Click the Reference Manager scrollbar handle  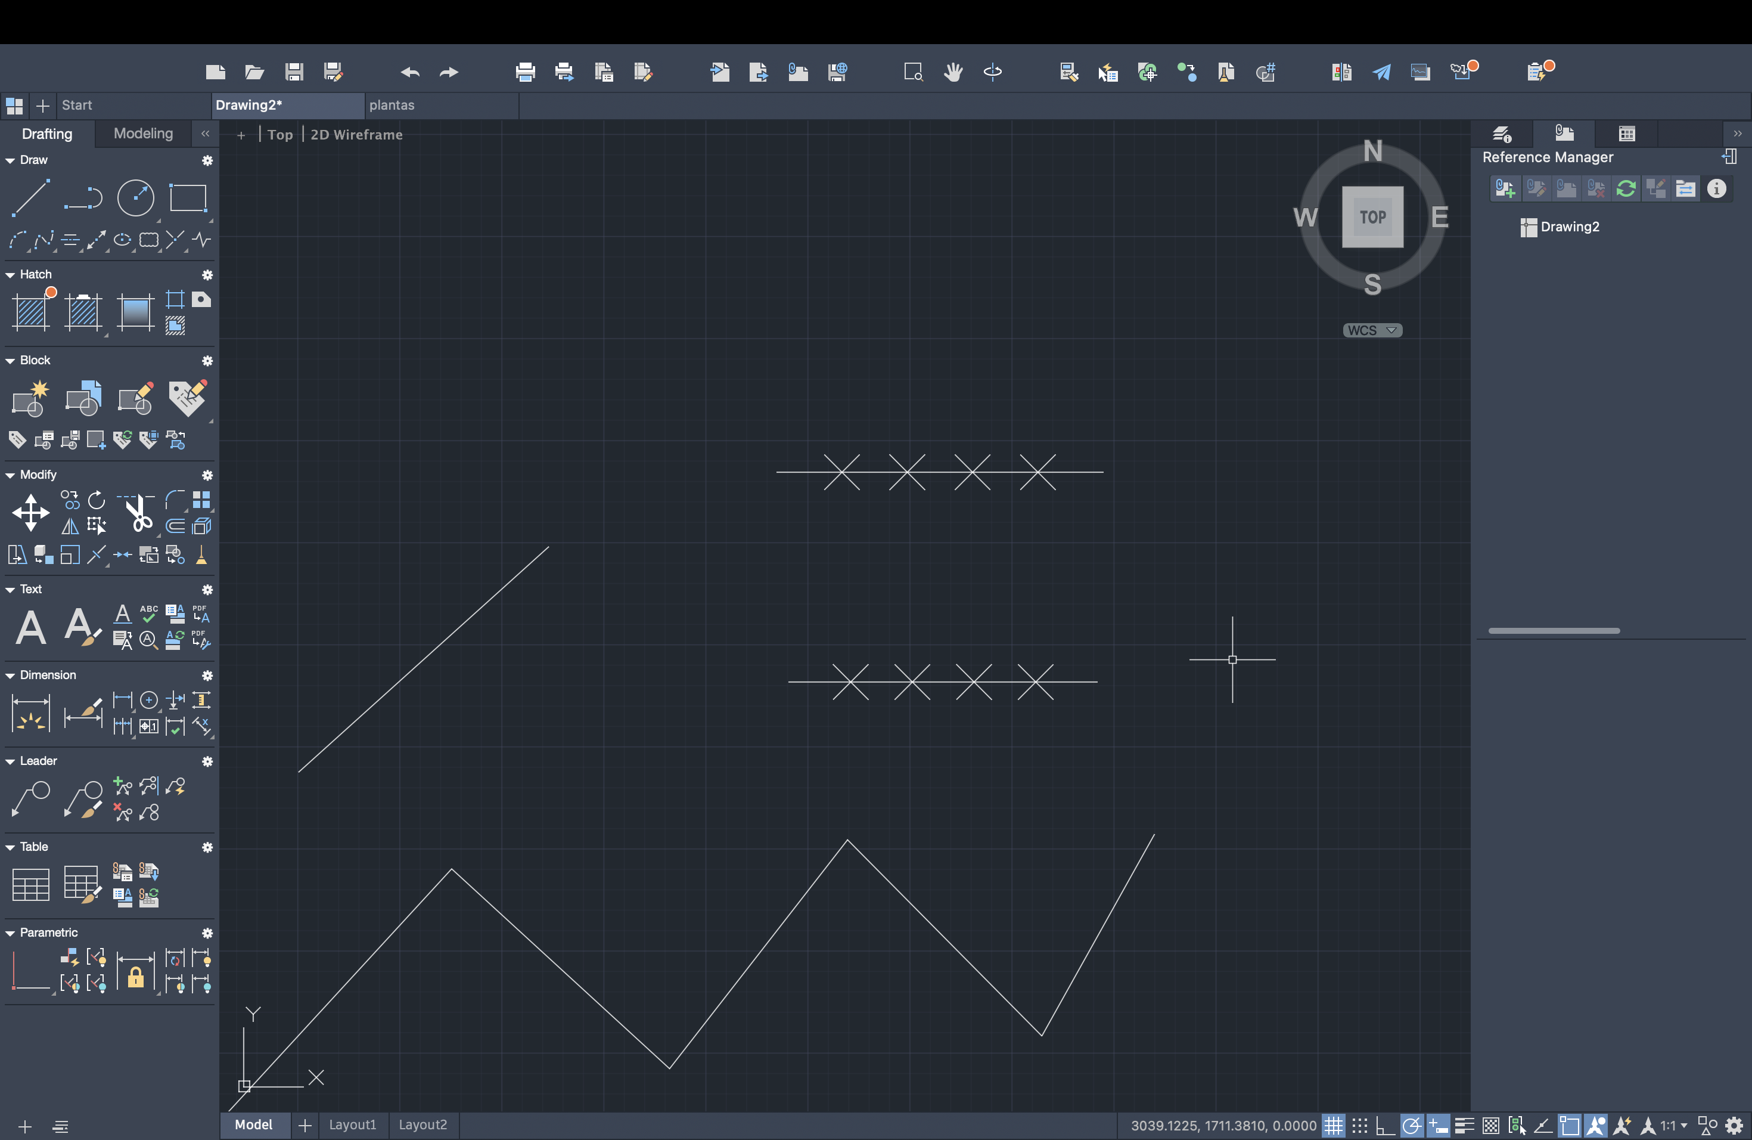click(1553, 630)
